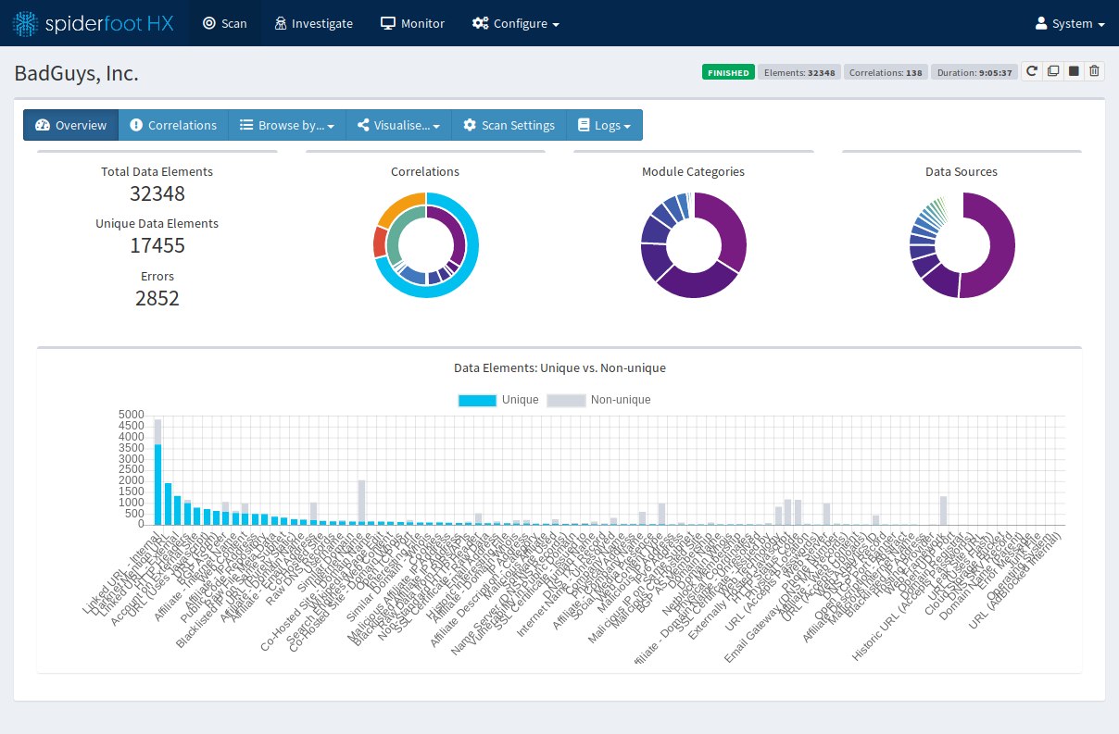Open the Monitor page
The height and width of the screenshot is (734, 1119).
[x=412, y=23]
